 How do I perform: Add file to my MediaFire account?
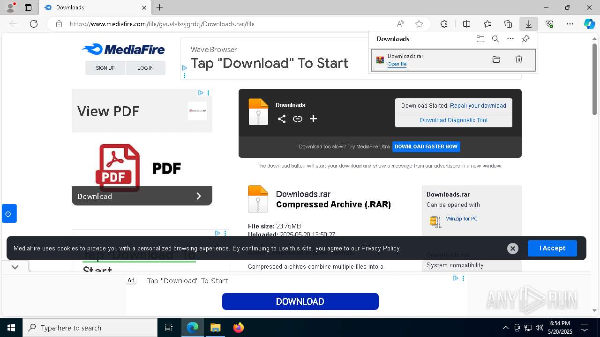[x=314, y=119]
